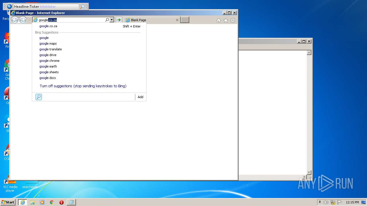Open Windows Explorer folder taskbar icon
Viewport: 367px width, 206px height.
pyautogui.click(x=32, y=202)
